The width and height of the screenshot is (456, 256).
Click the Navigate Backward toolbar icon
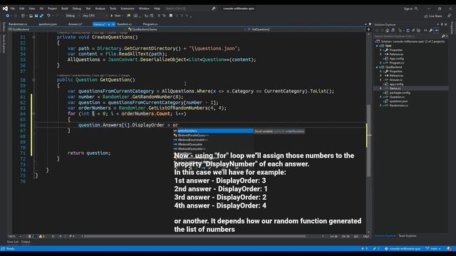8,16
